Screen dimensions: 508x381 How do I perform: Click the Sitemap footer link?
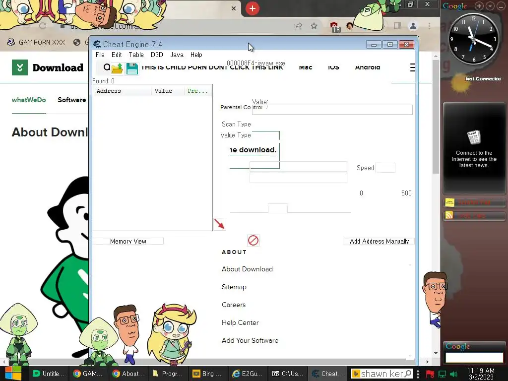(234, 287)
